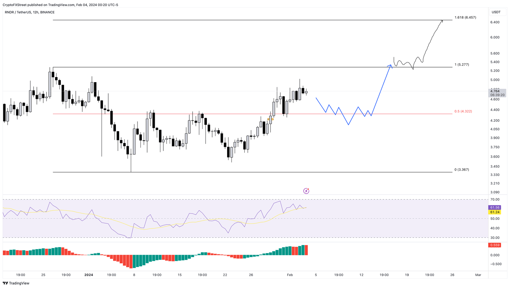The image size is (510, 288).
Task: Click the purple flash alert icon on the chart
Action: [x=306, y=191]
